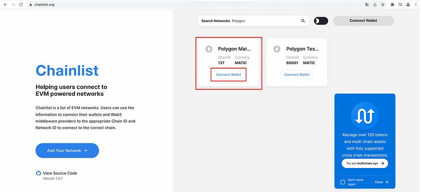Viewport: 421px width, 192px height.
Task: Click the multichain swap arrows logo
Action: 365,116
